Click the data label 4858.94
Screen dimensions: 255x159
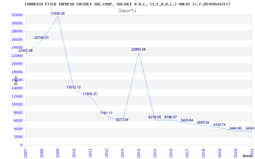[x=203, y=123]
